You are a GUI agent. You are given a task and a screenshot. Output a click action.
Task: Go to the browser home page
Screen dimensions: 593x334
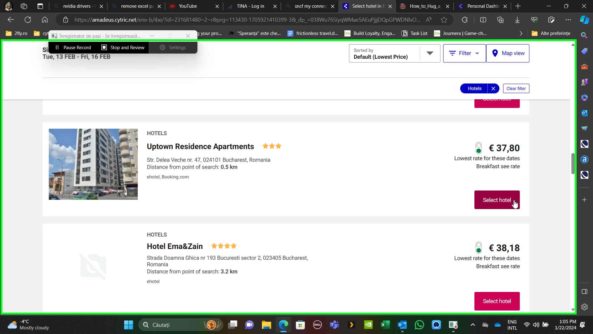click(45, 20)
